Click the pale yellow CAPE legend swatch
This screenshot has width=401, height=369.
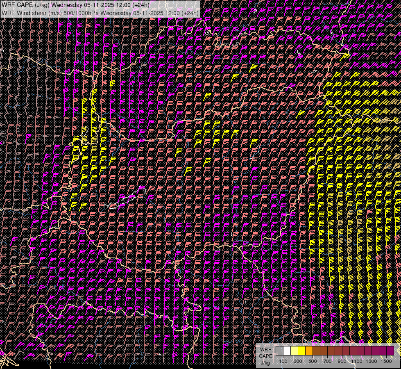coord(295,351)
